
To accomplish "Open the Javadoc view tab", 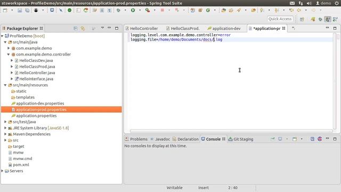I will coord(160,139).
